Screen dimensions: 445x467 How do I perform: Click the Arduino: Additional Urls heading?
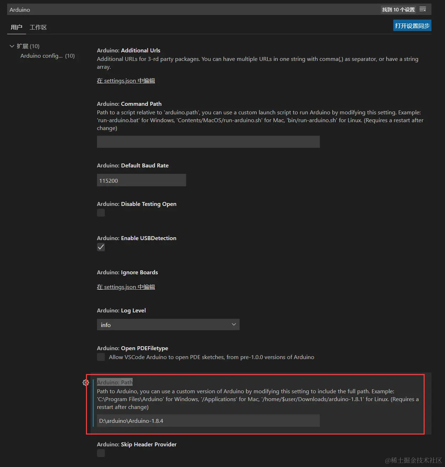click(128, 50)
